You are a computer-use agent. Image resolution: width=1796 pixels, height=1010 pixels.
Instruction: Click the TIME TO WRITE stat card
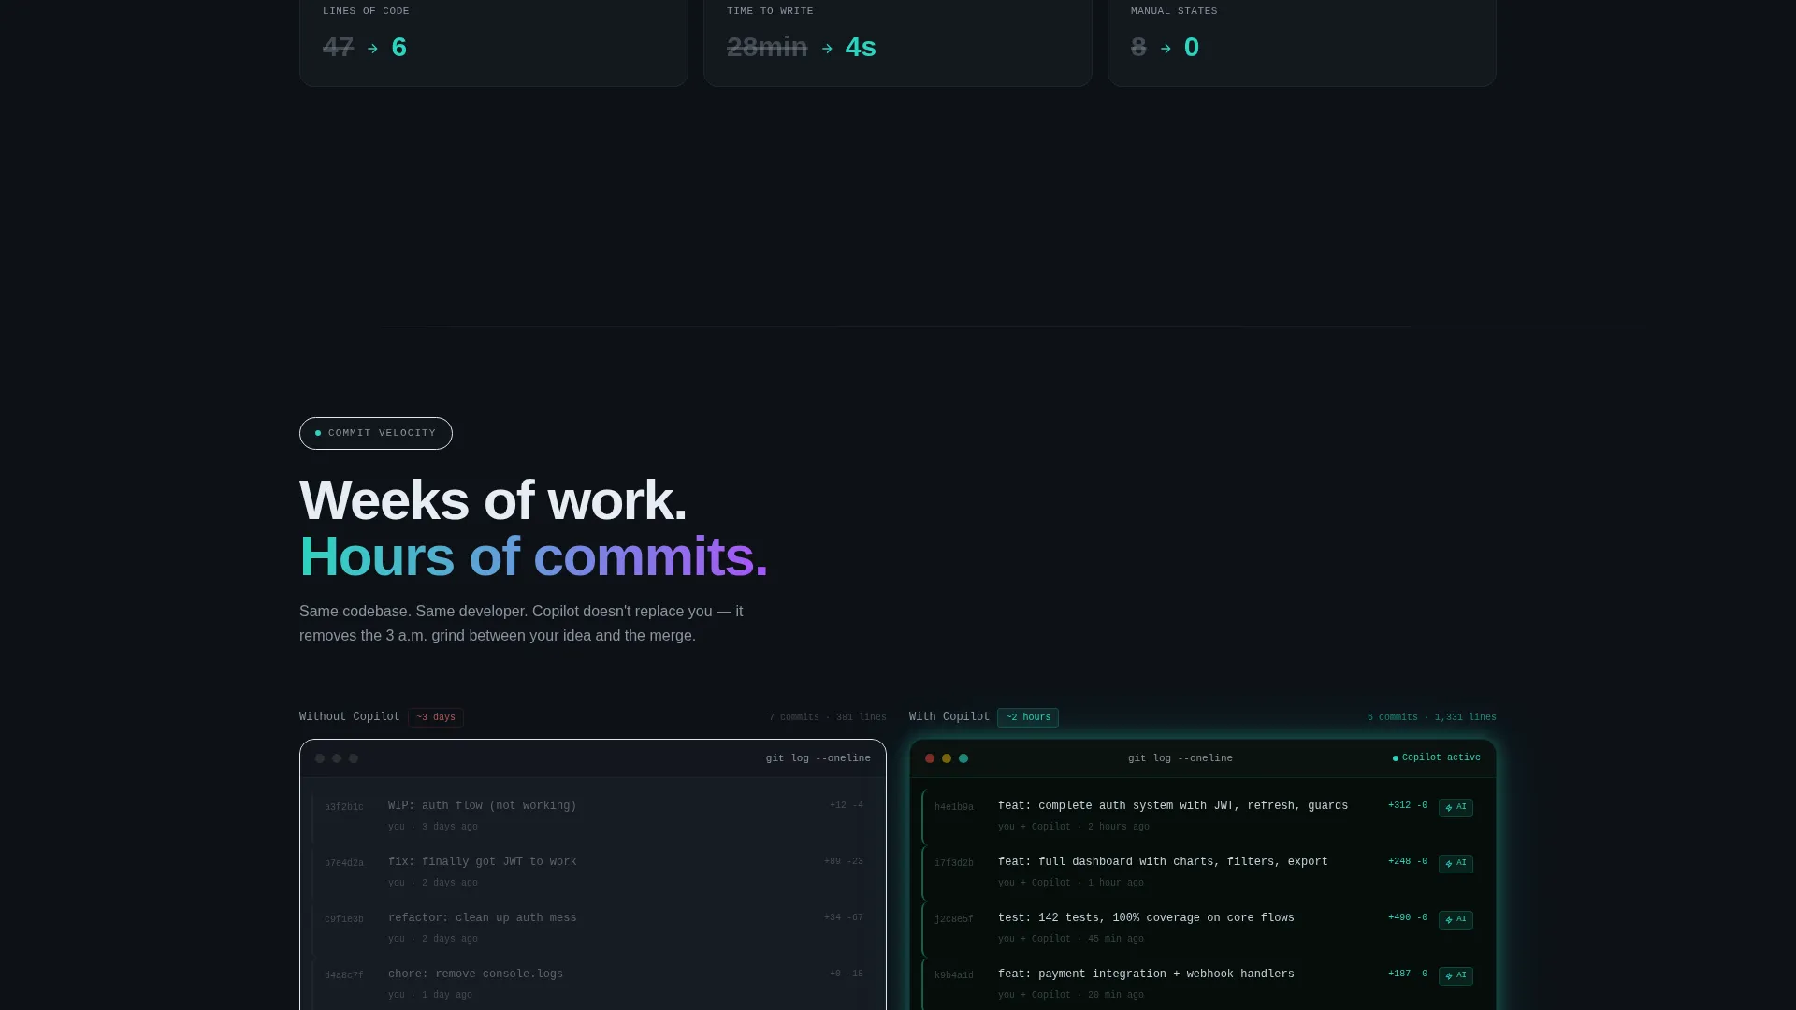pos(898,43)
